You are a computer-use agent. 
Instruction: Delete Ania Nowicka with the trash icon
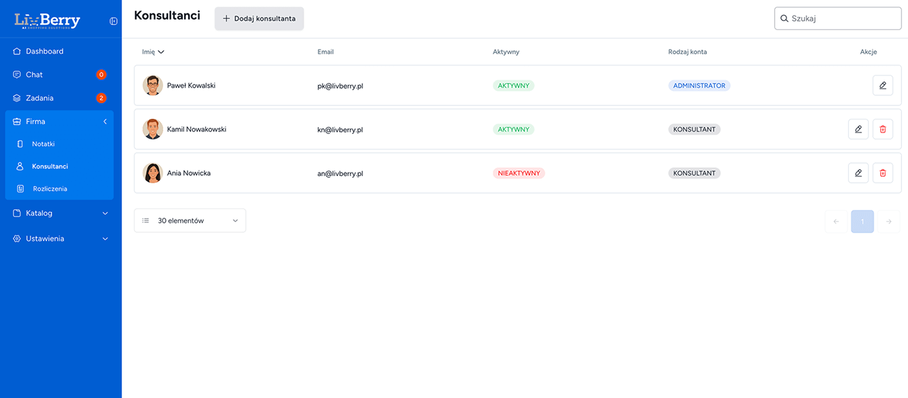tap(882, 173)
